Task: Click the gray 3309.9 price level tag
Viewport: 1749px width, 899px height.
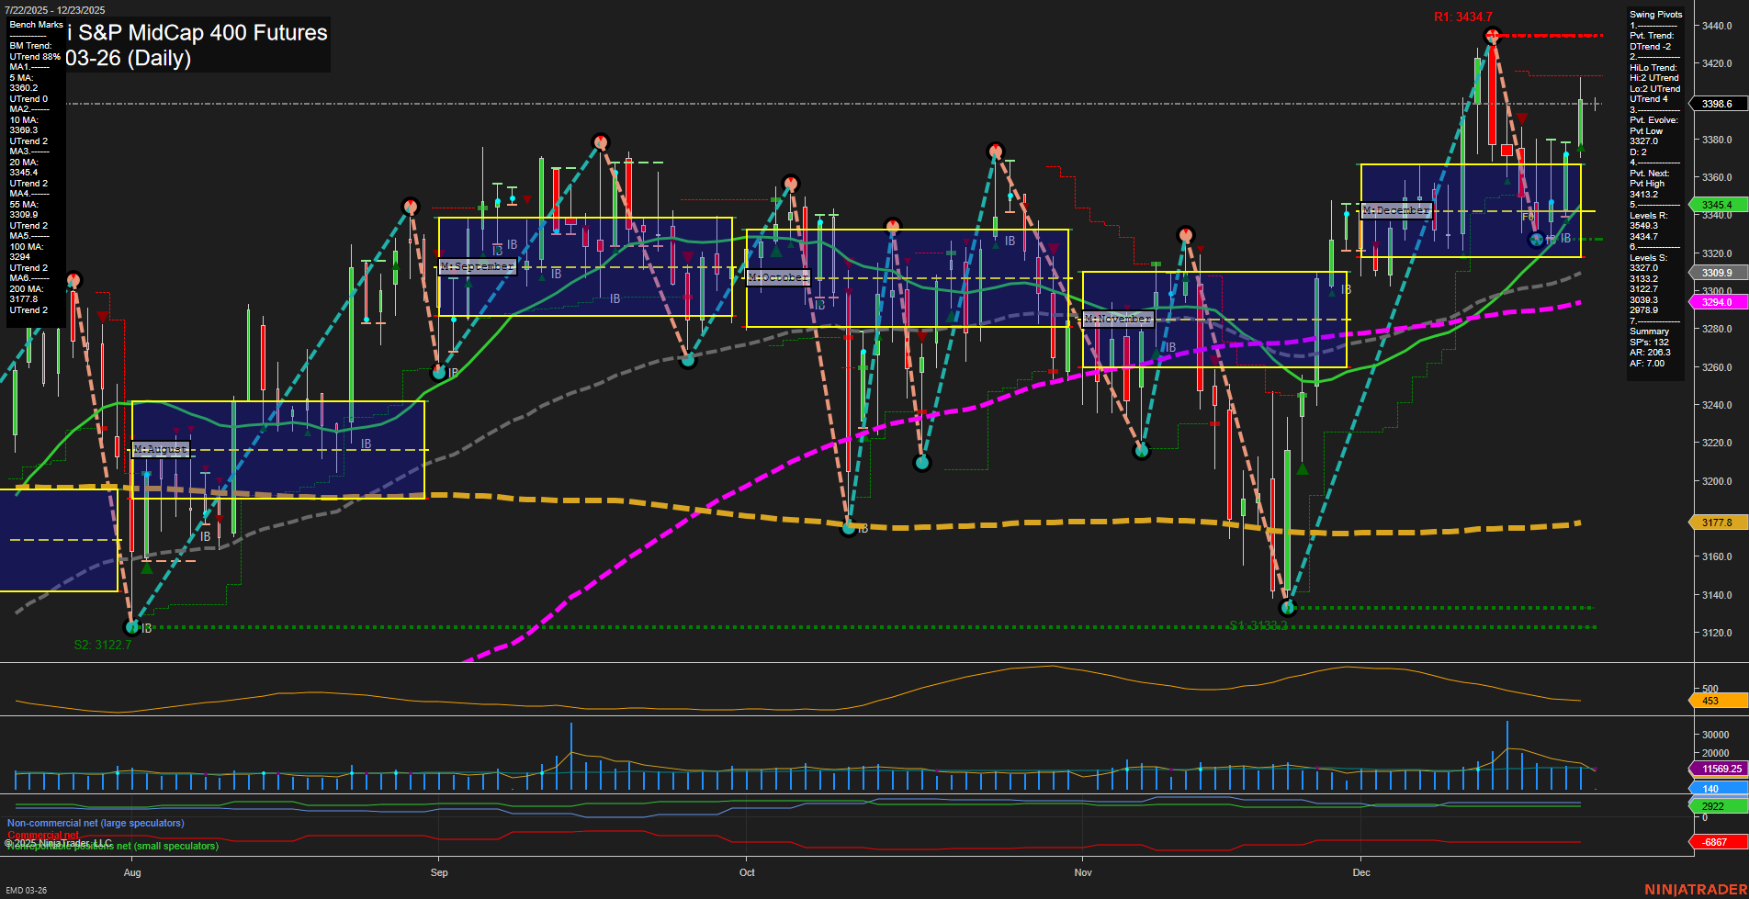Action: (1716, 273)
